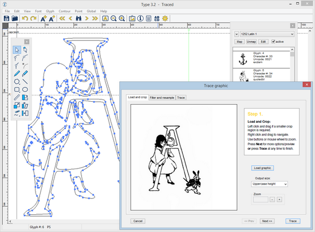
Task: Switch to the Trace tab
Action: (181, 98)
